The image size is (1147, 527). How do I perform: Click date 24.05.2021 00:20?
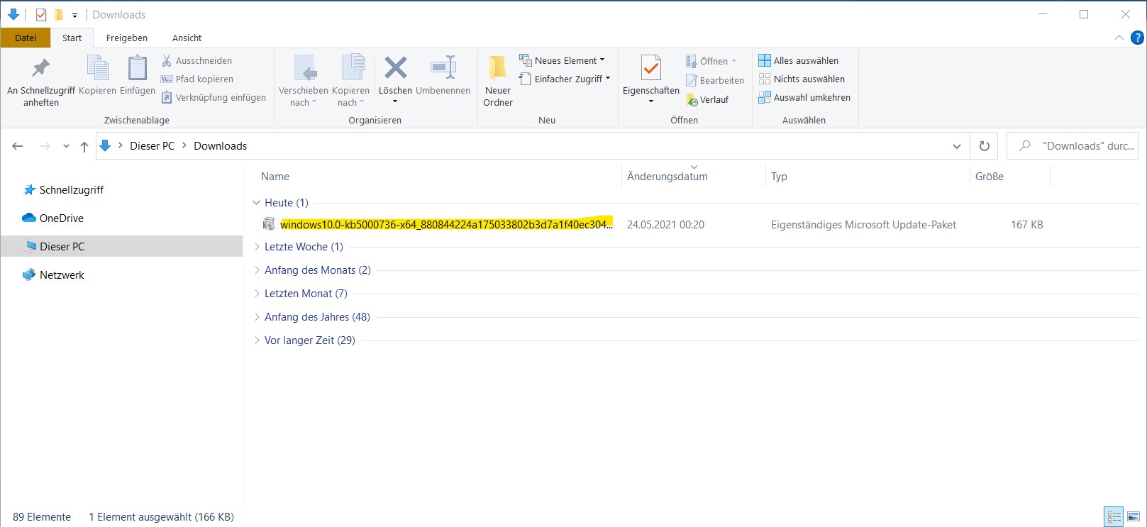pyautogui.click(x=665, y=224)
